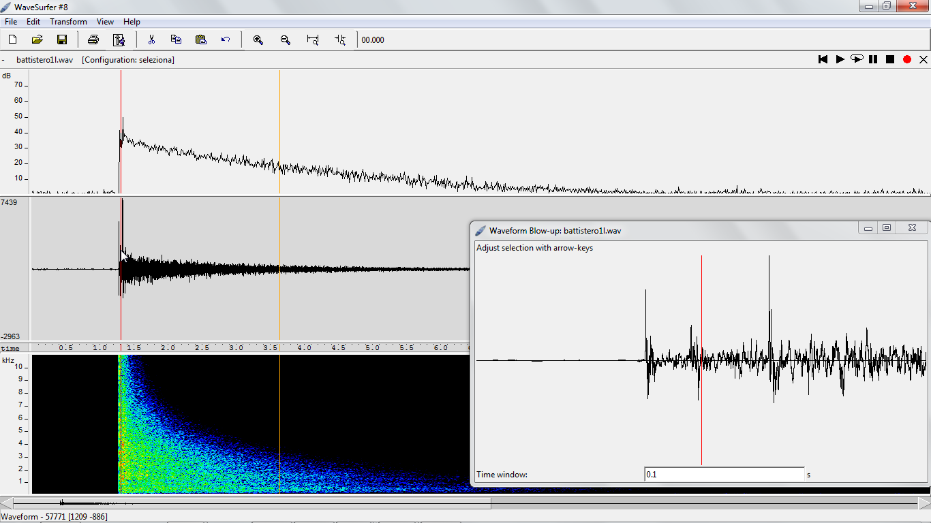This screenshot has height=523, width=931.
Task: Click the Blow-up waveform display
Action: [701, 360]
